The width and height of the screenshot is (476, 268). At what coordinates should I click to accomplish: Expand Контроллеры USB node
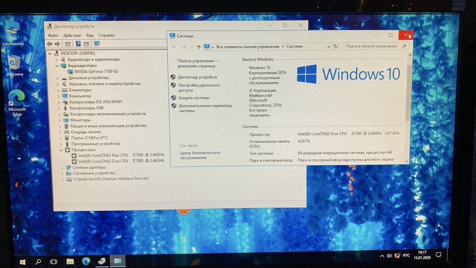point(59,109)
